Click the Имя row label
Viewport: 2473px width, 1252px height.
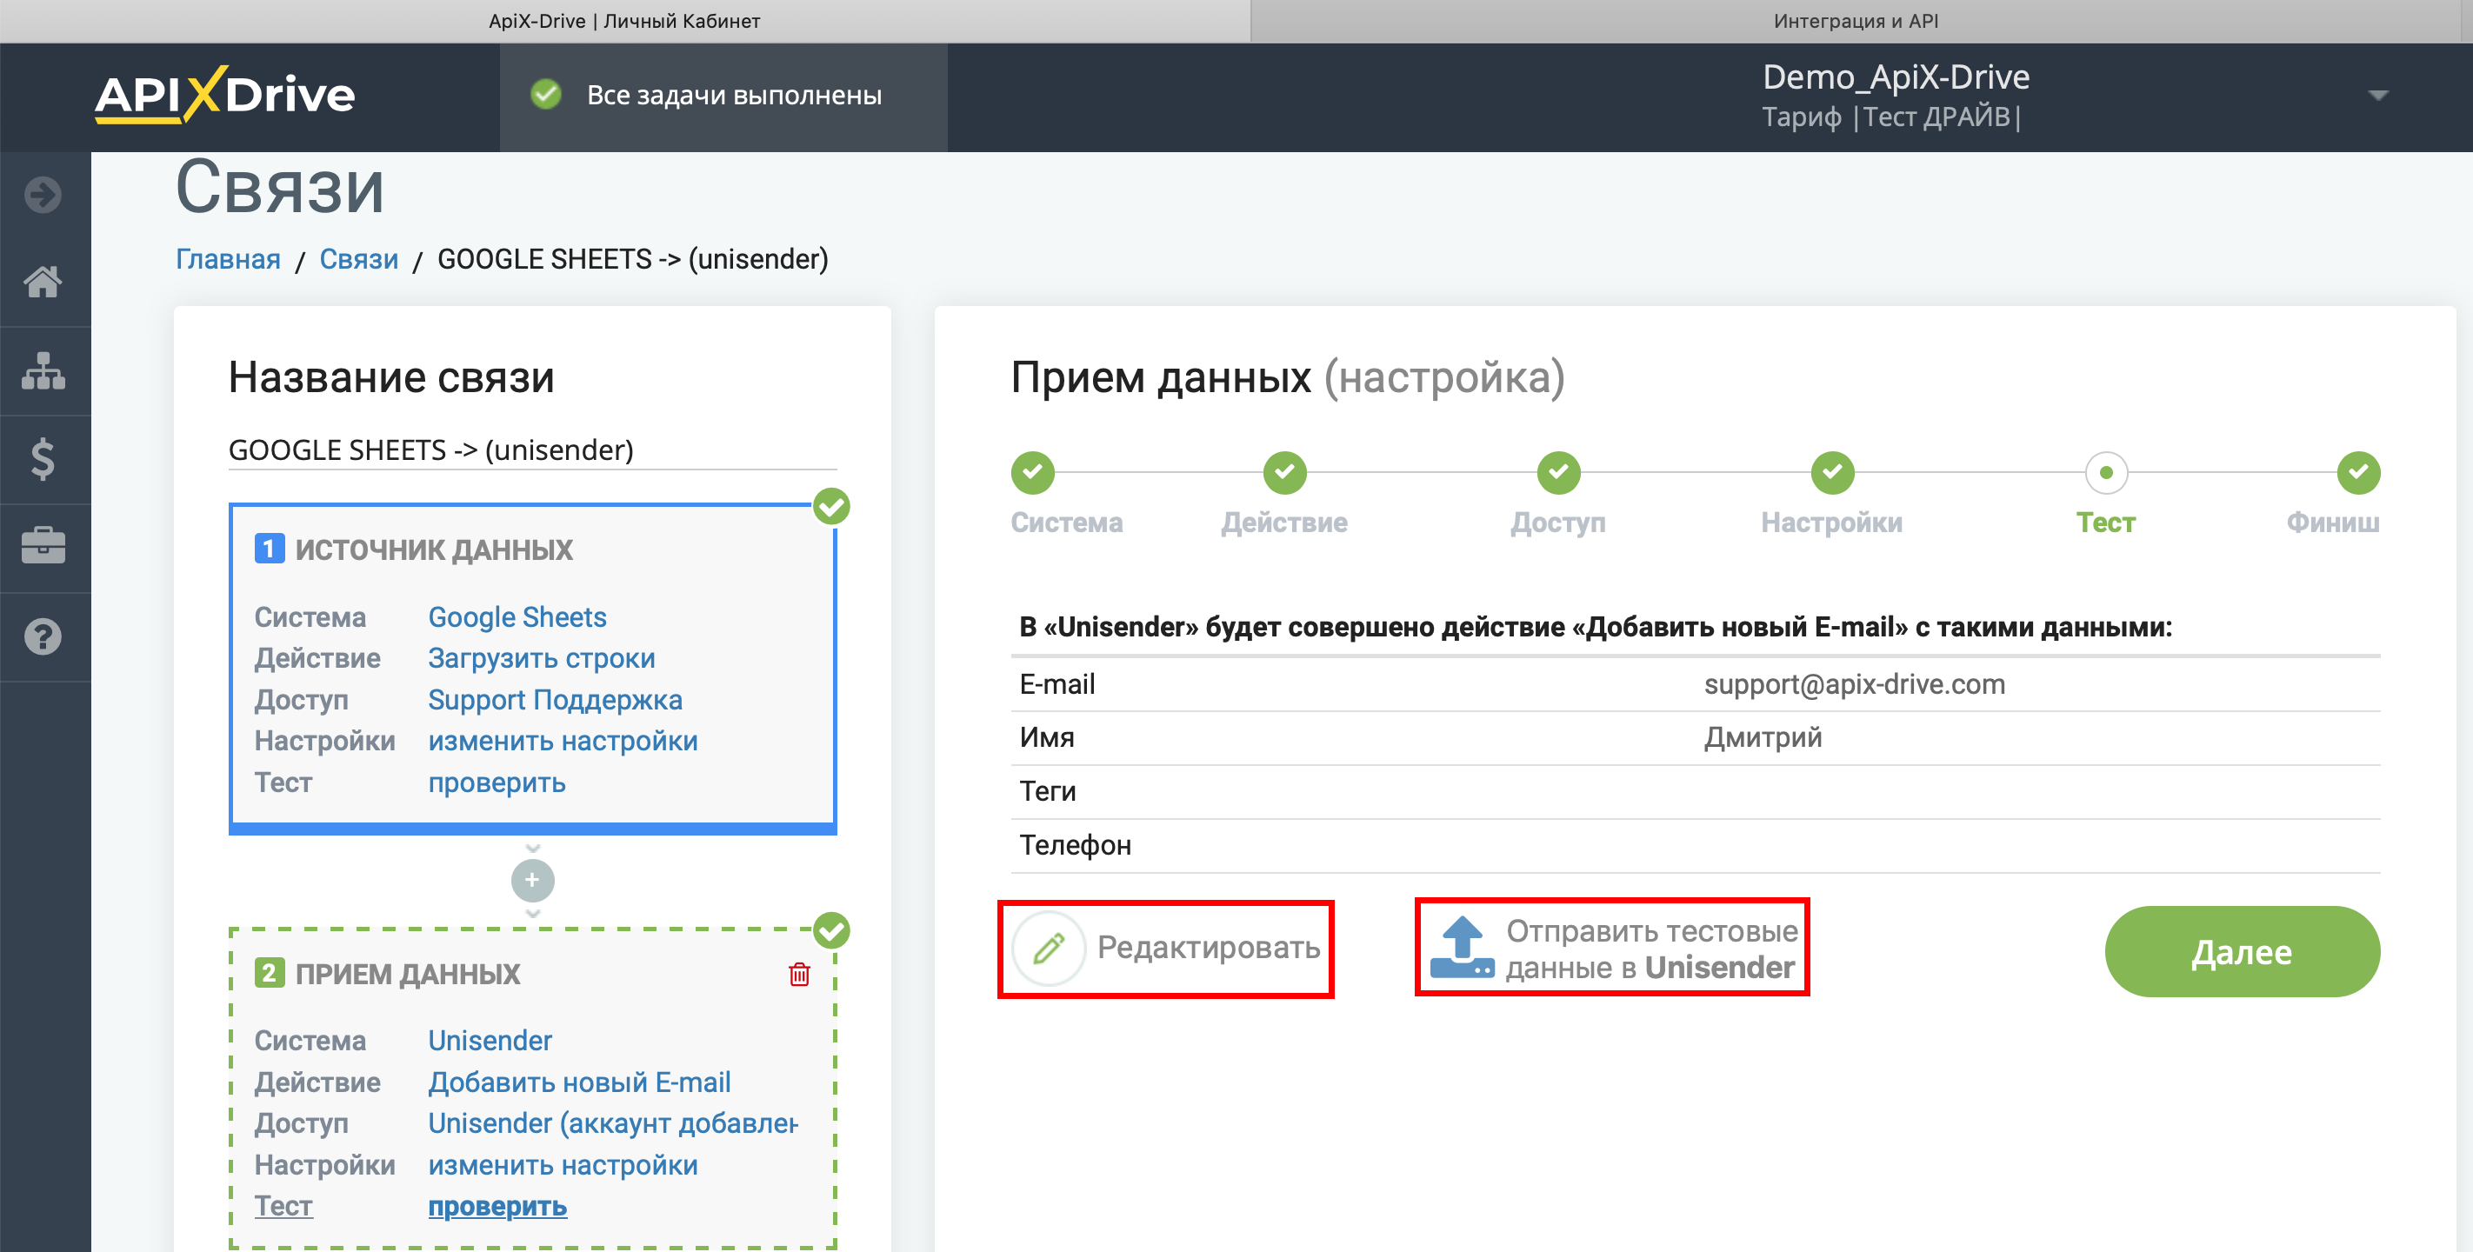click(1046, 737)
